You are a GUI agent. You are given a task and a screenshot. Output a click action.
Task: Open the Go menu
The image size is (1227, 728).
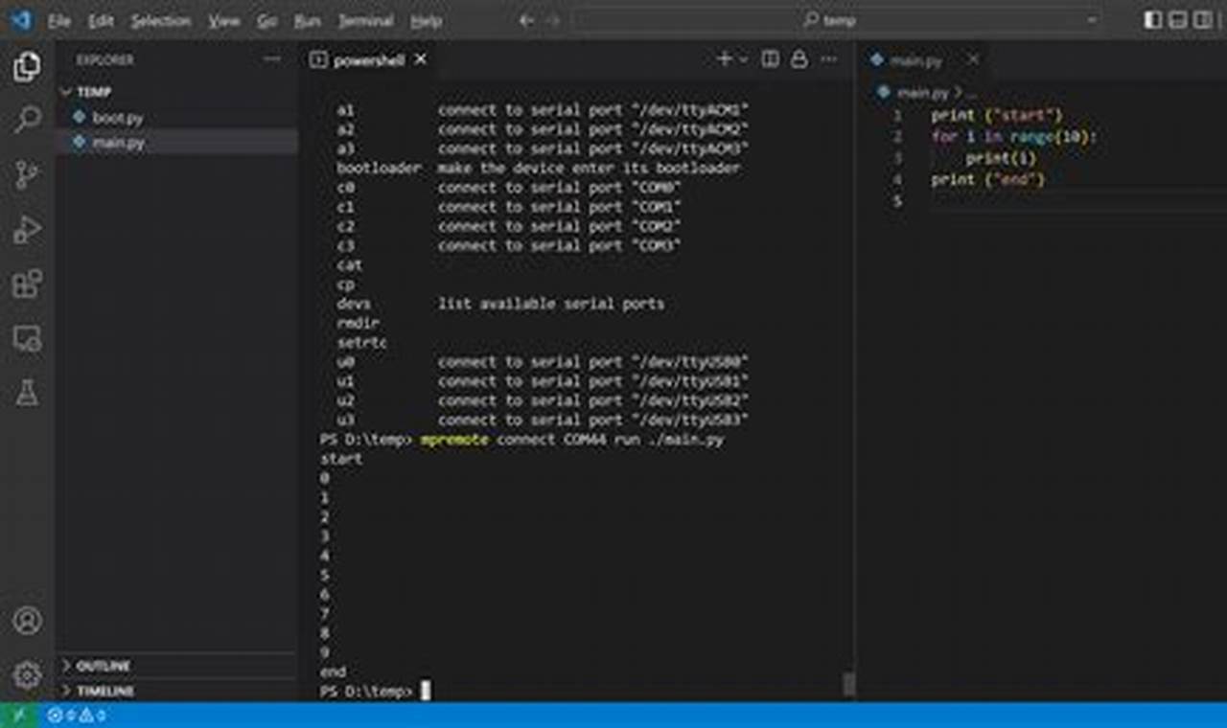tap(267, 20)
